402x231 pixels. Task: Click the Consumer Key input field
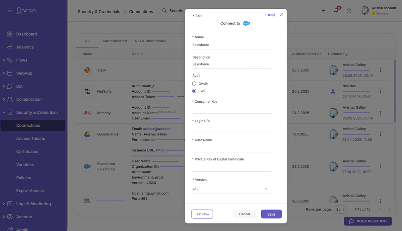232,109
